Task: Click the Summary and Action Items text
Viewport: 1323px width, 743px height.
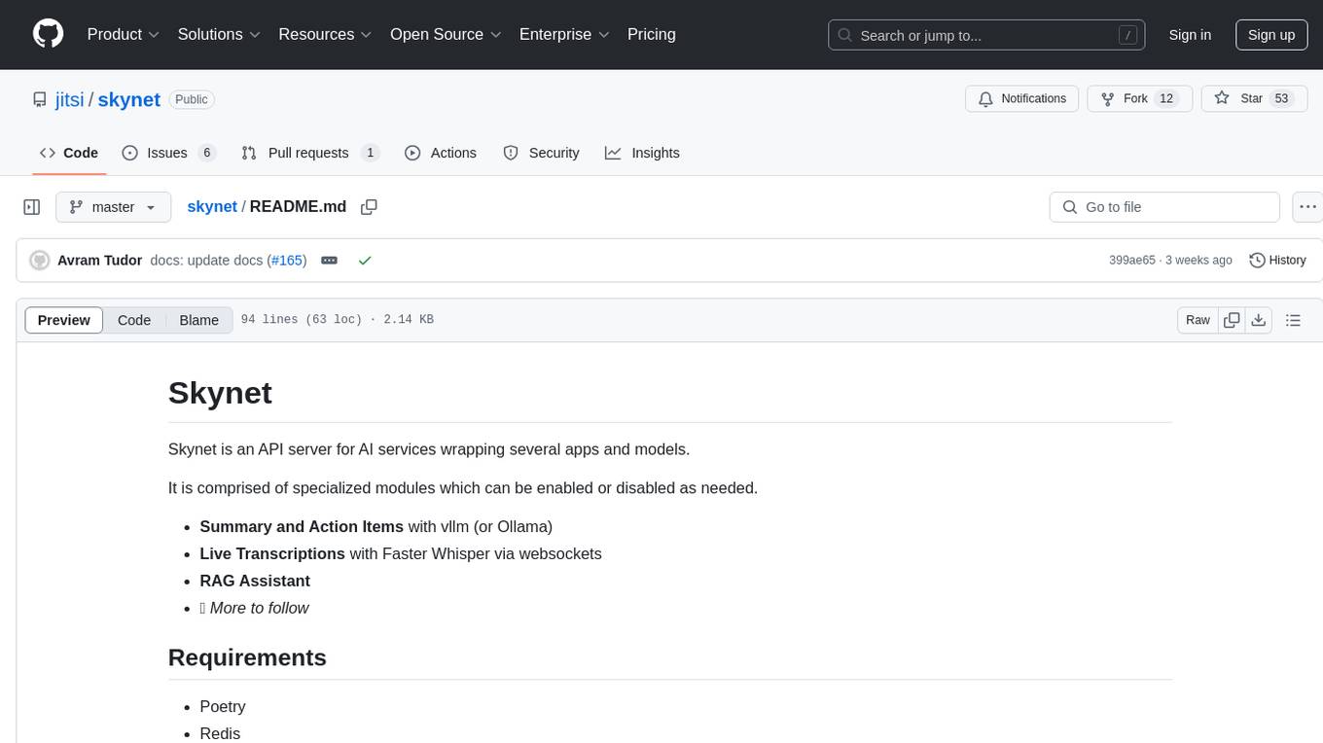Action: coord(302,526)
